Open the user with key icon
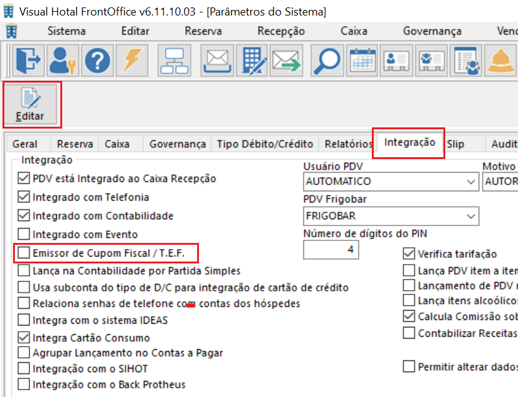 [x=63, y=61]
